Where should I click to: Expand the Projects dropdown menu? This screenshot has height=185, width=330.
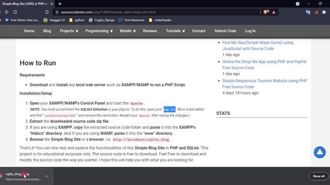tap(69, 31)
